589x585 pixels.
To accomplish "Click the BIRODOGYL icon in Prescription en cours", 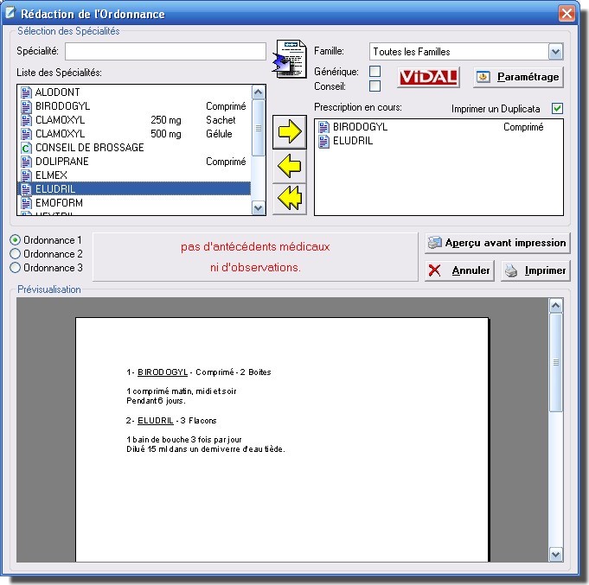I will point(324,127).
